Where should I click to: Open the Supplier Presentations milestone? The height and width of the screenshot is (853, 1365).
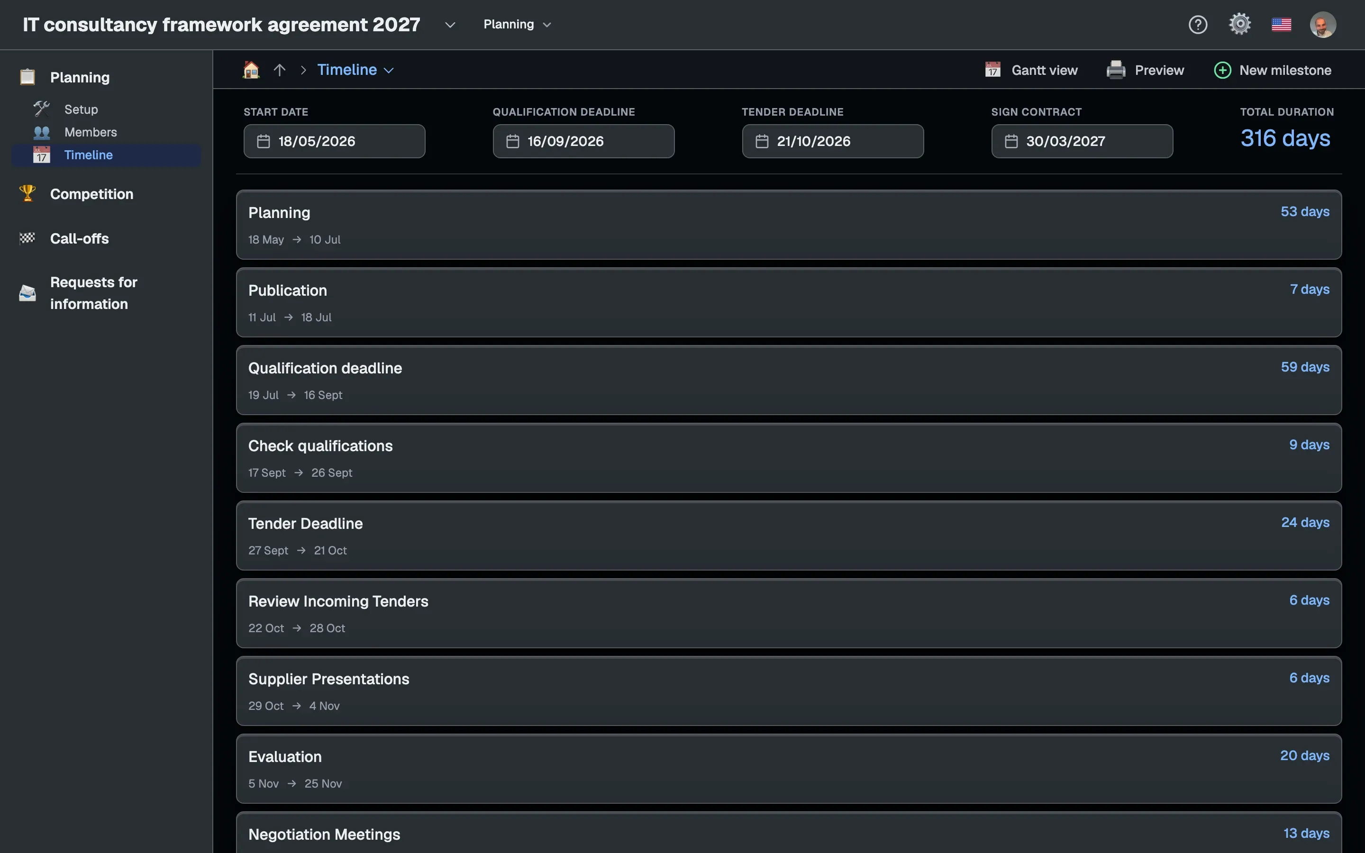point(789,691)
